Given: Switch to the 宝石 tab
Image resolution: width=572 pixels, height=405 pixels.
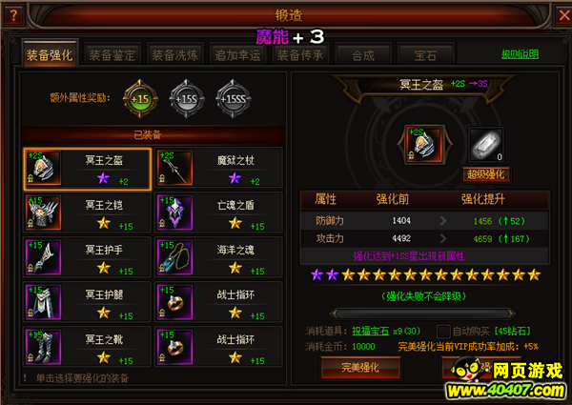Looking at the screenshot, I should pyautogui.click(x=425, y=55).
